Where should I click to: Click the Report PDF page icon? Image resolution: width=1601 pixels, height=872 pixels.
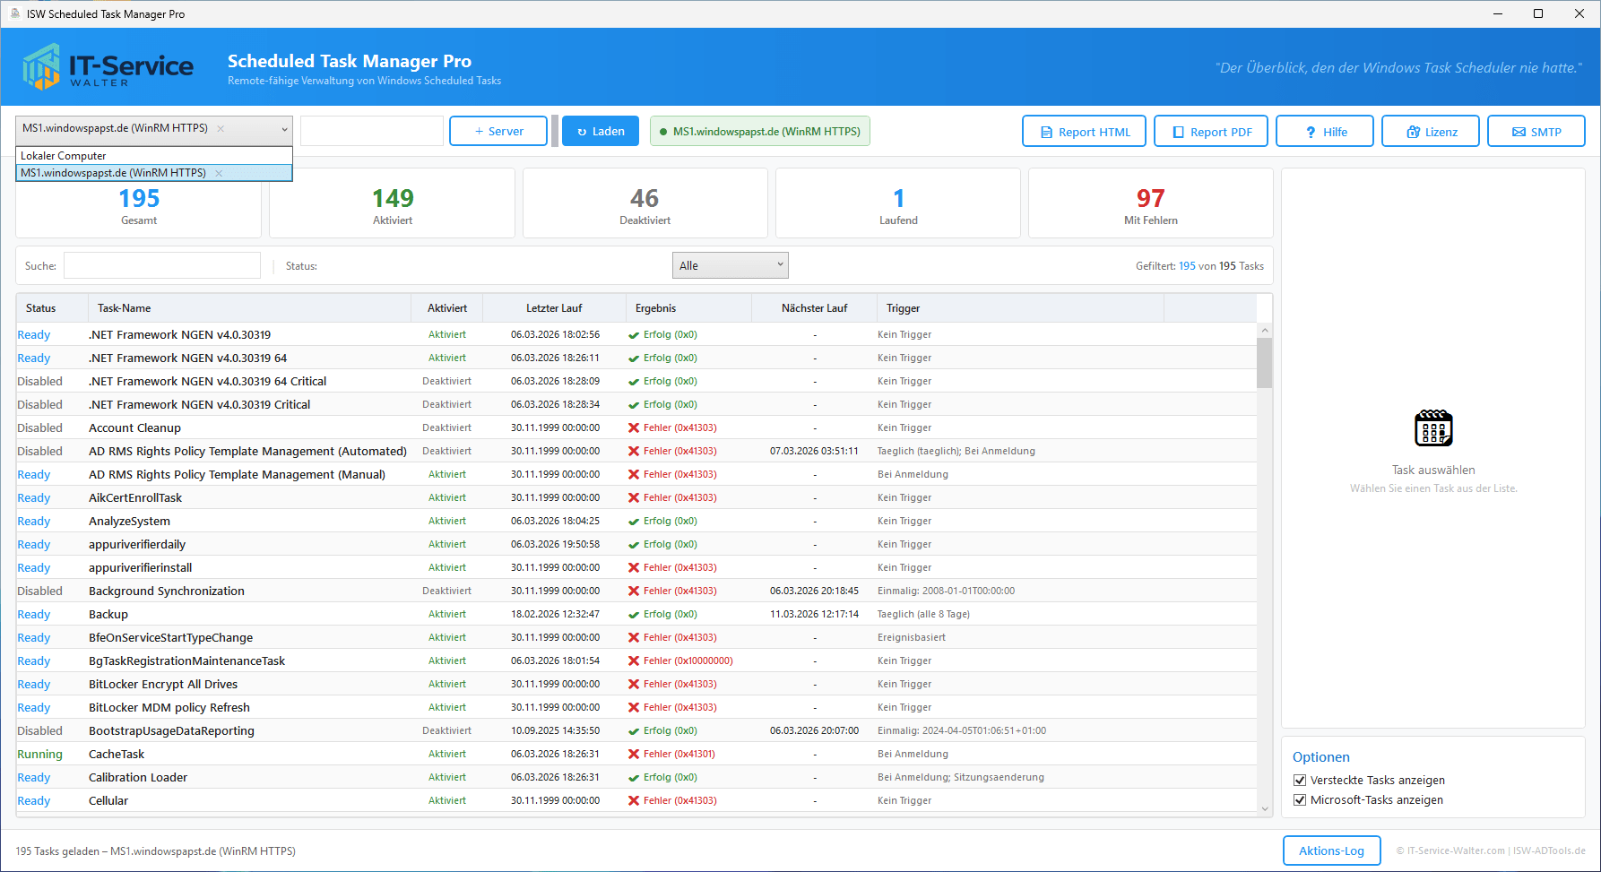pos(1179,132)
